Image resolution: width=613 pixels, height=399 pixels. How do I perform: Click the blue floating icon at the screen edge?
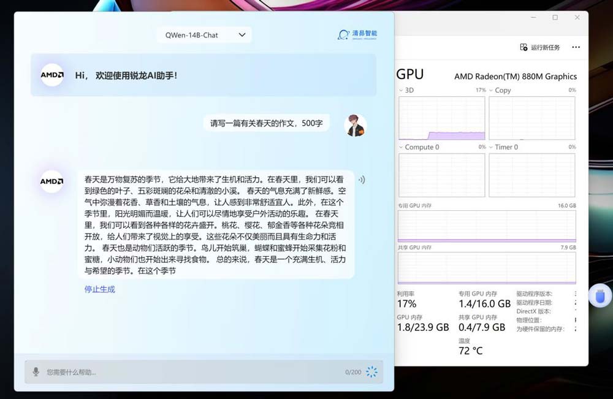click(x=600, y=297)
